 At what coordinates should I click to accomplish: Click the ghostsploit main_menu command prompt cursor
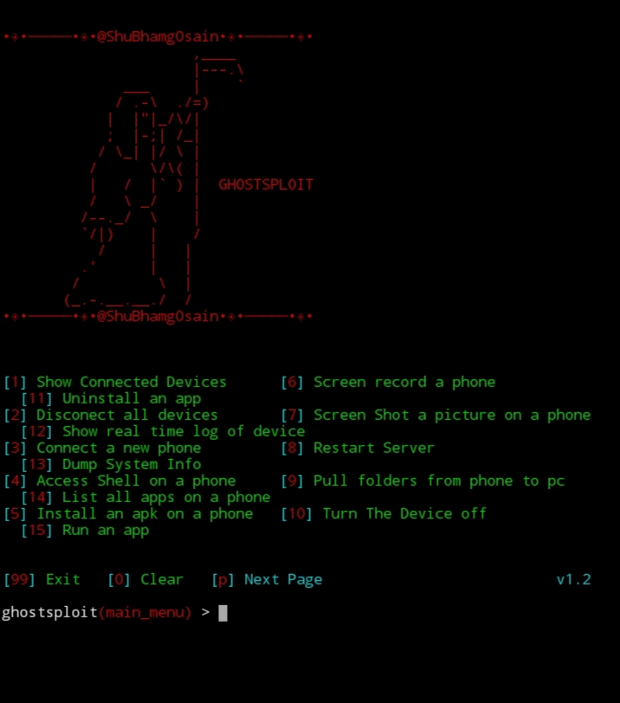(223, 613)
